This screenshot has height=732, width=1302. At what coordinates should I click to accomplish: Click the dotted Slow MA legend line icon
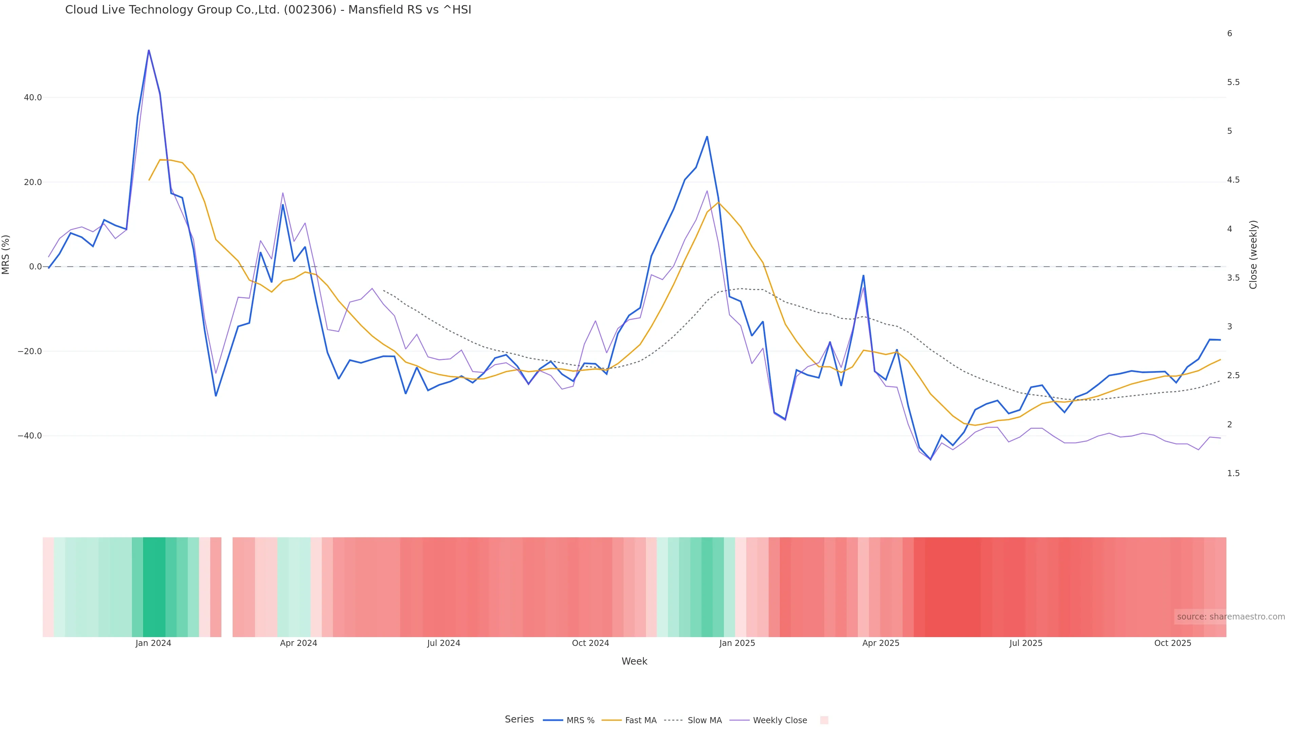[673, 720]
